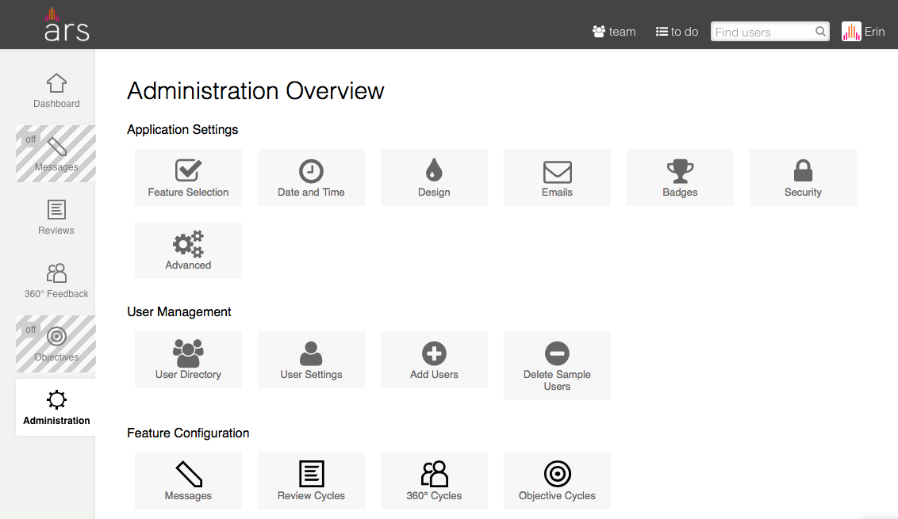This screenshot has width=898, height=519.
Task: Click the to do link in header
Action: [677, 32]
